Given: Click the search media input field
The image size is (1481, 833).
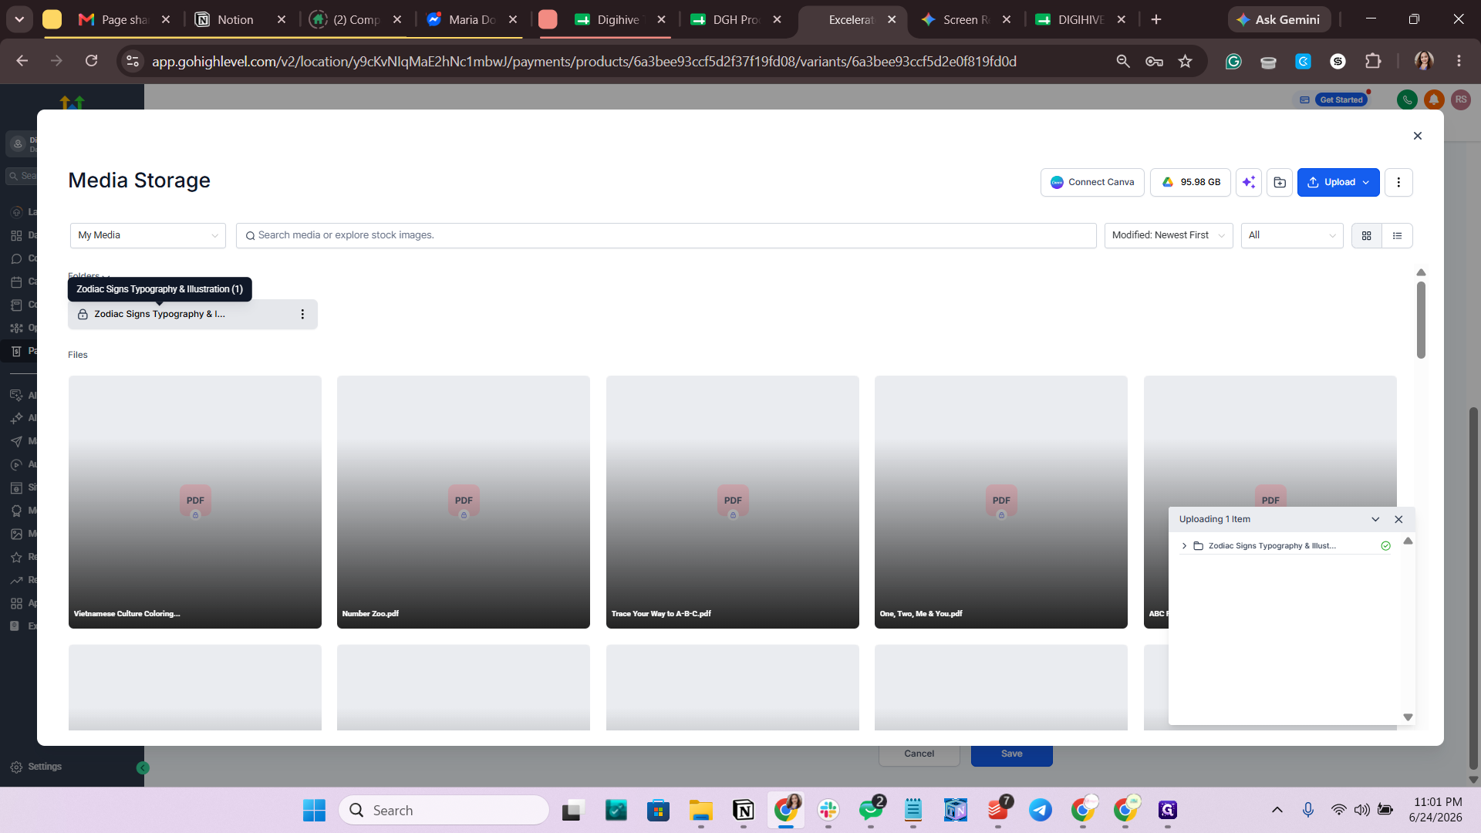Looking at the screenshot, I should [666, 235].
